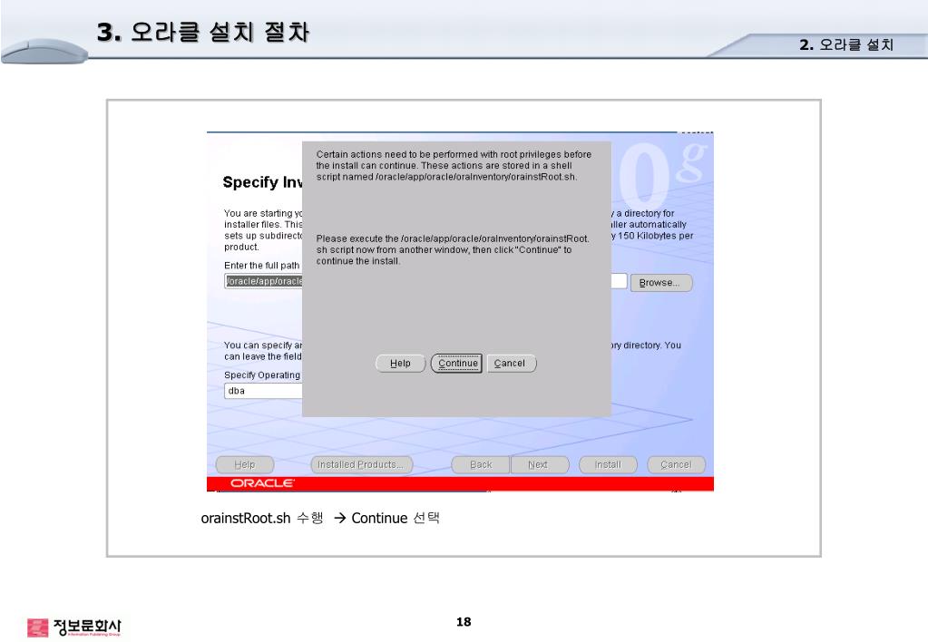Image resolution: width=928 pixels, height=642 pixels.
Task: Proceed with the Next wizard button
Action: point(539,465)
